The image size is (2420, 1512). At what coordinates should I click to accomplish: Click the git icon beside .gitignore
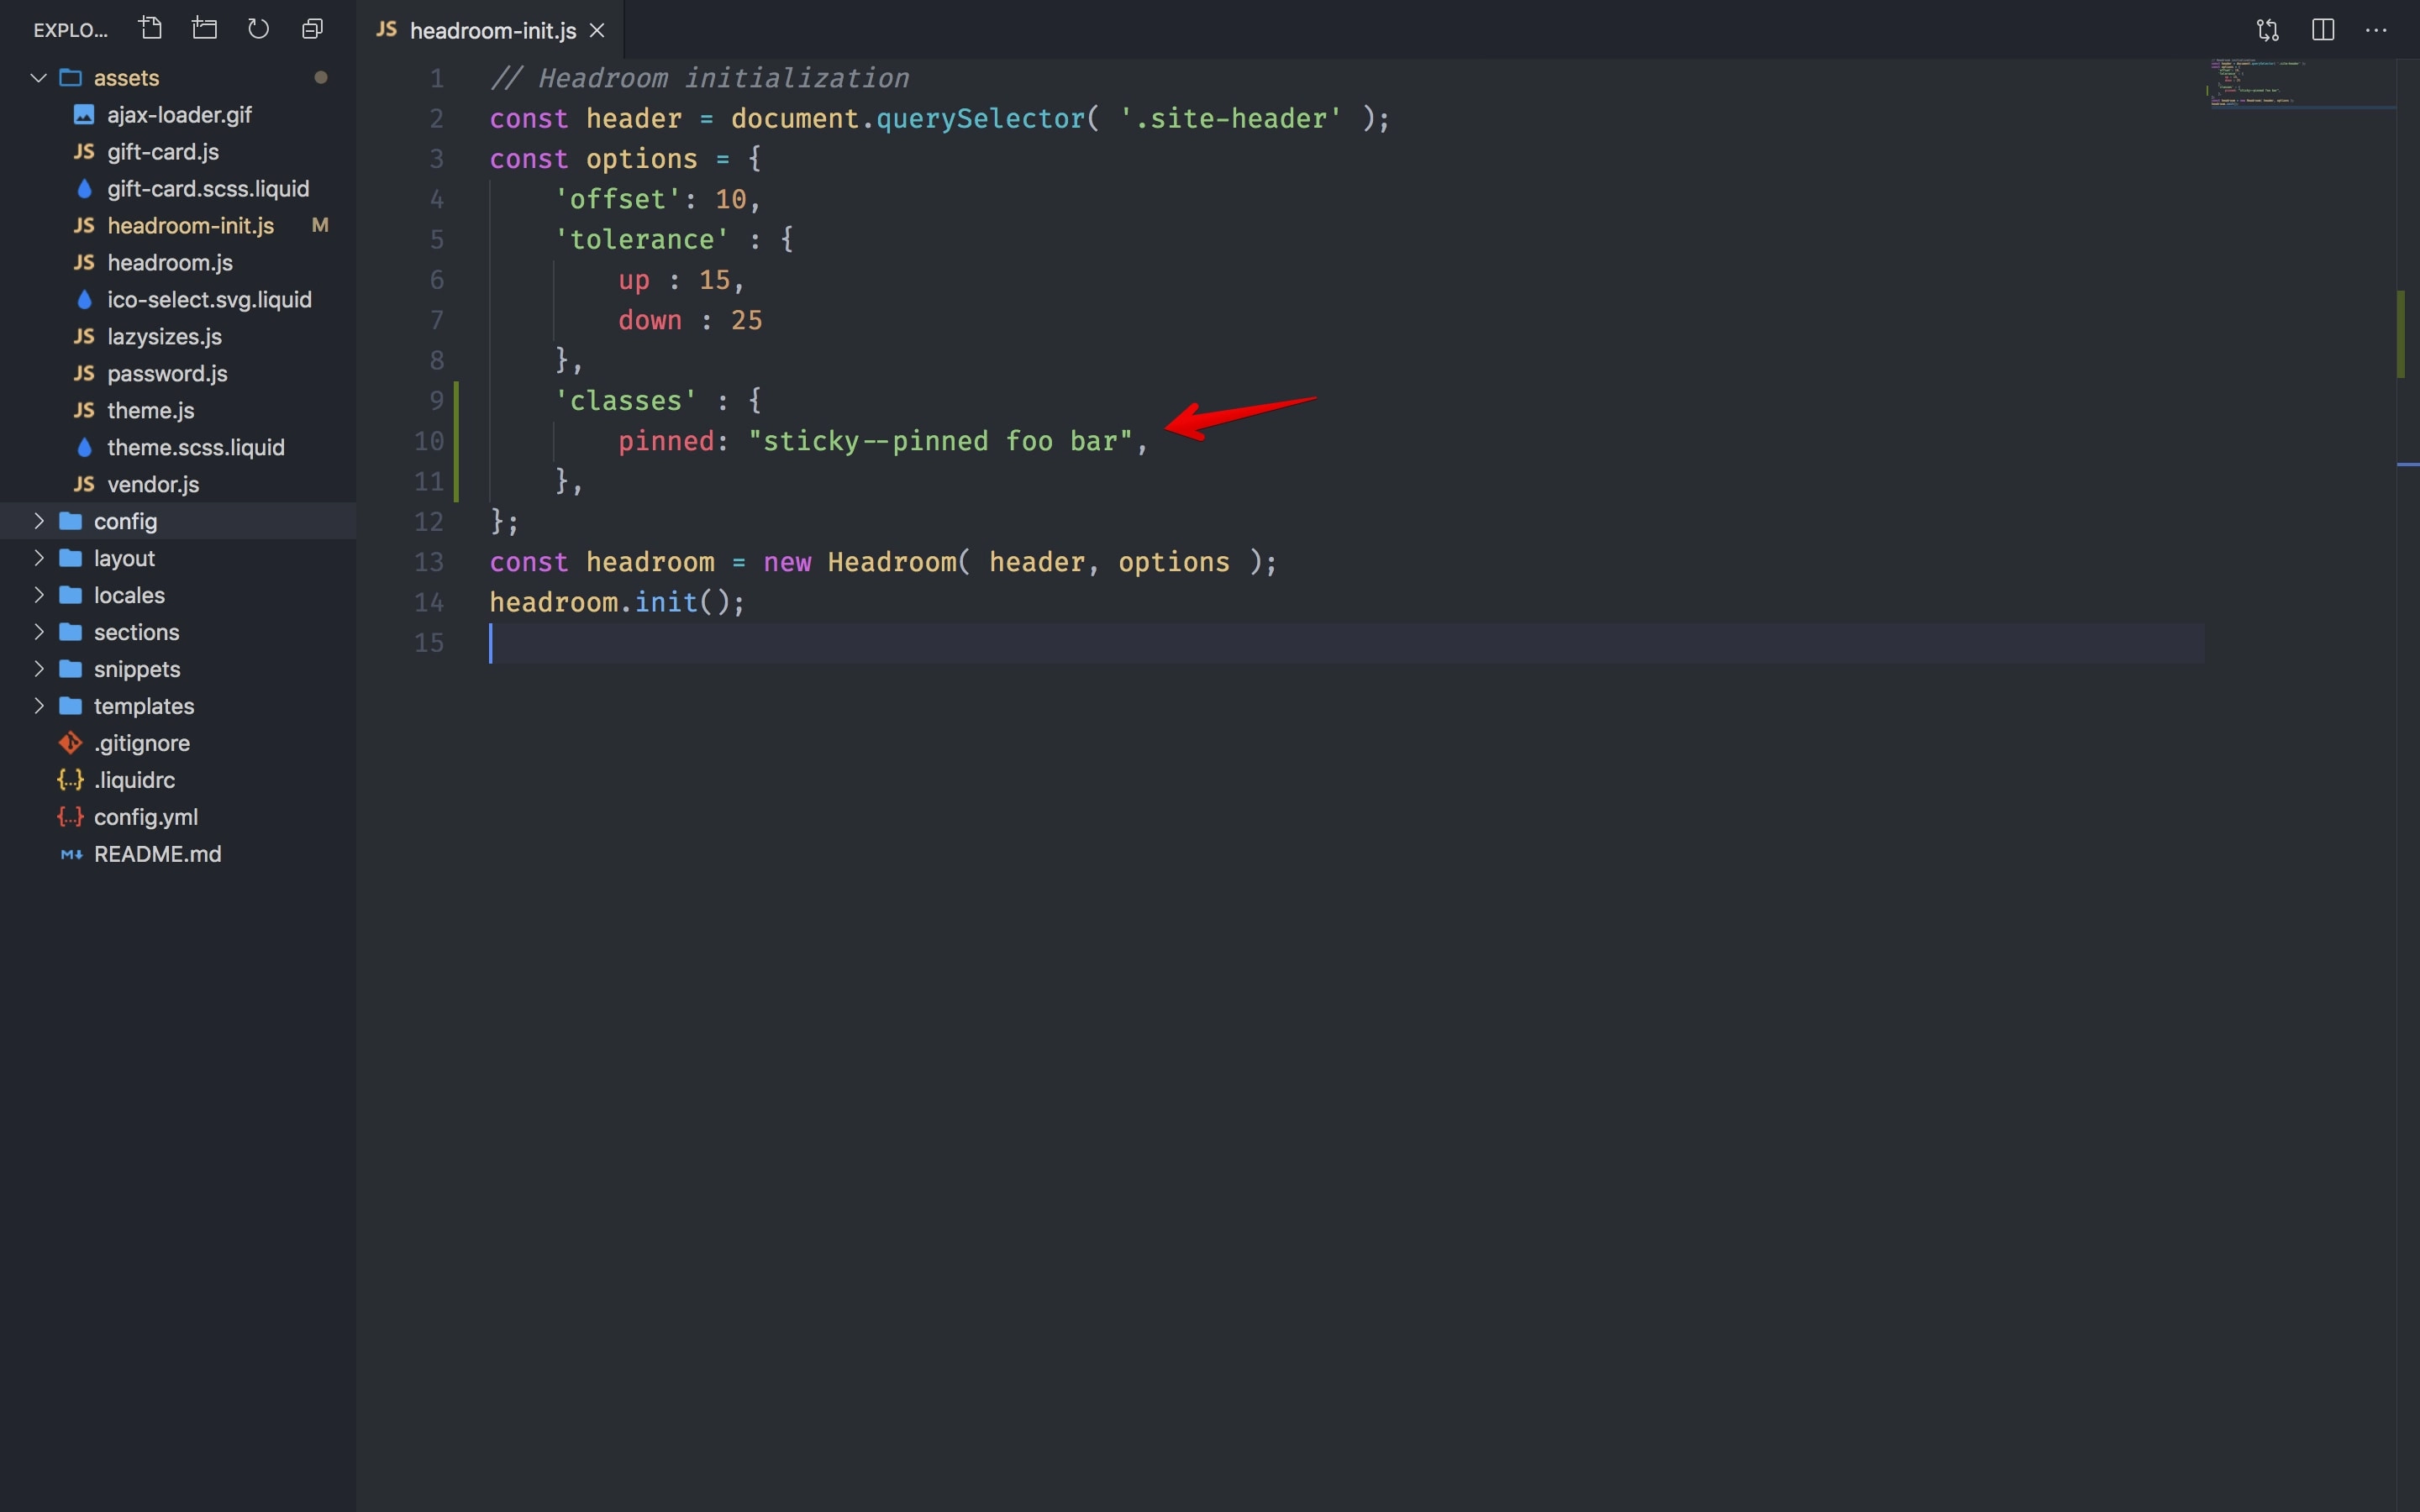(x=70, y=743)
